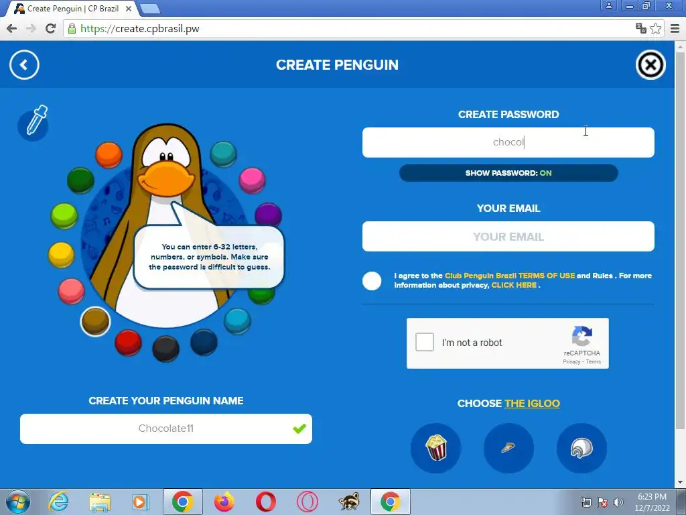Pick the brown penguin color
The height and width of the screenshot is (515, 686).
(95, 321)
